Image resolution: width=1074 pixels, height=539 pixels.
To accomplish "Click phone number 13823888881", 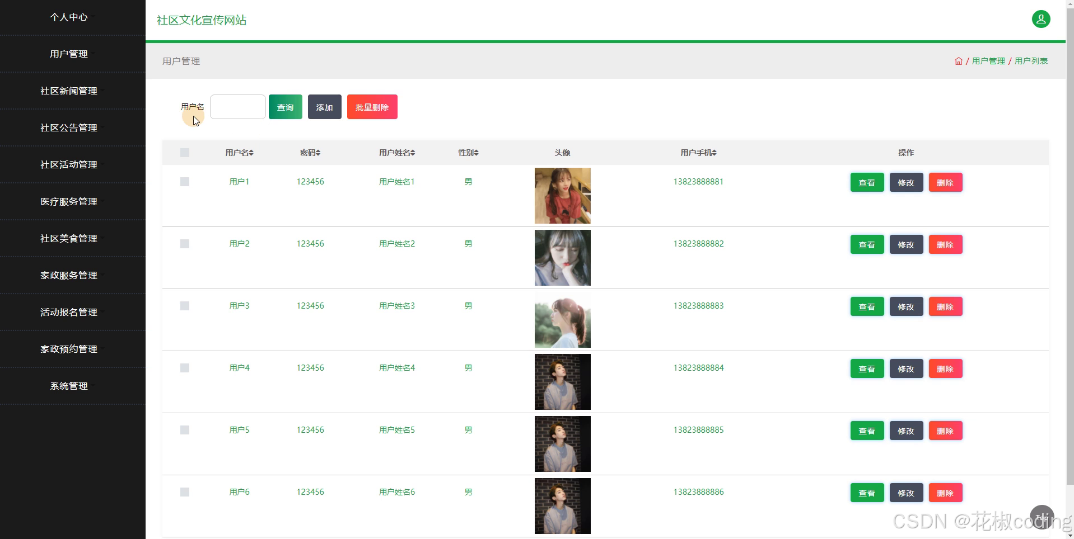I will pos(698,182).
